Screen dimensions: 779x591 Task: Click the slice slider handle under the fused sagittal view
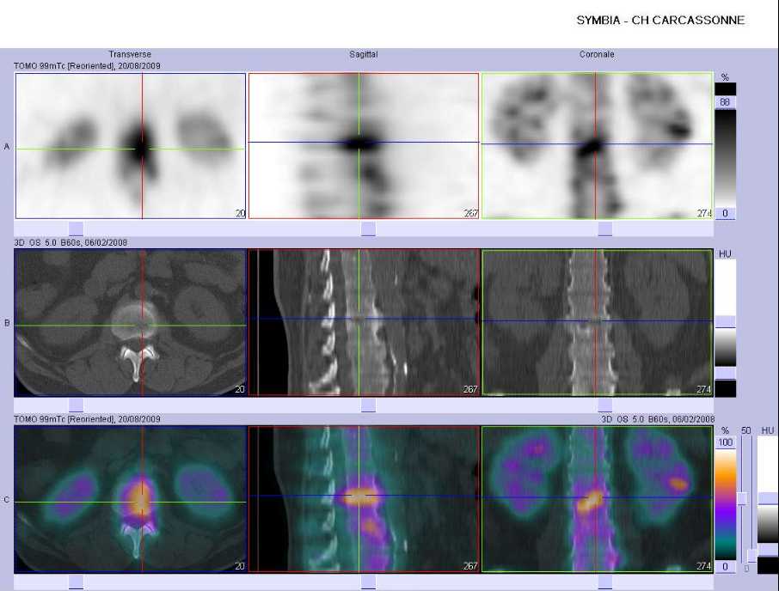pos(368,582)
